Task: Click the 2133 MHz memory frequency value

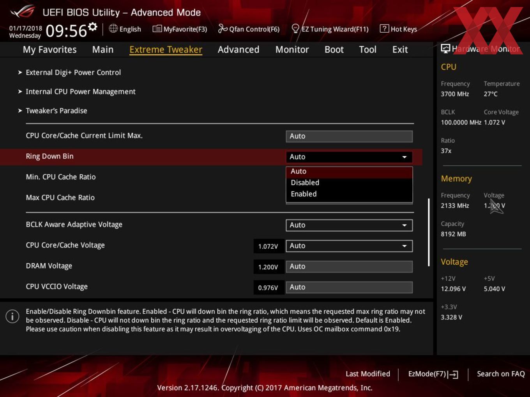Action: 455,206
